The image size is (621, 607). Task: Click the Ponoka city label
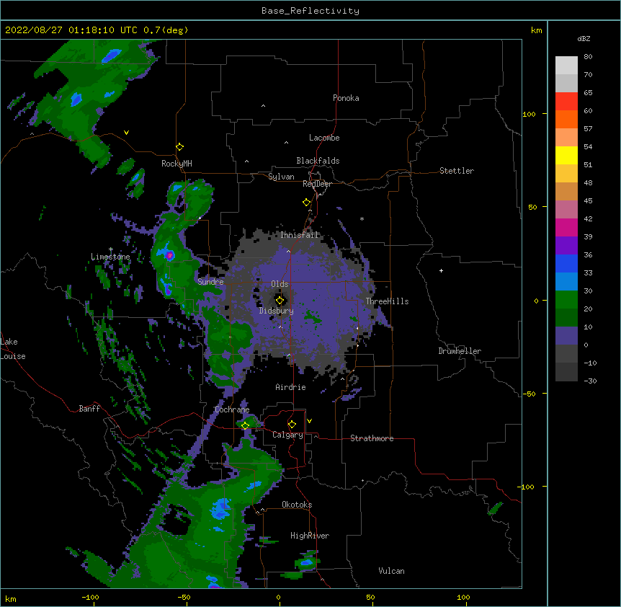coord(346,98)
